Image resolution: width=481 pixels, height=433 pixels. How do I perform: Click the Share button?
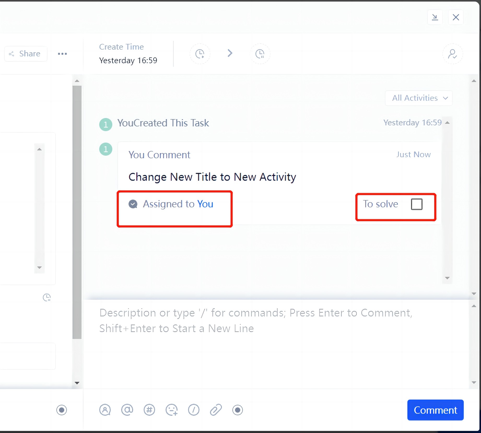(26, 54)
